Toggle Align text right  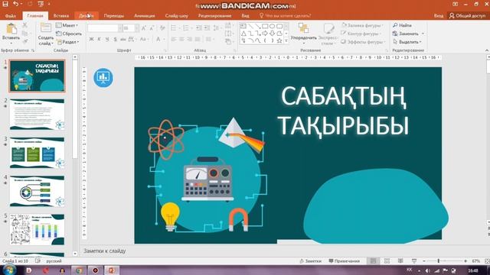(x=190, y=39)
